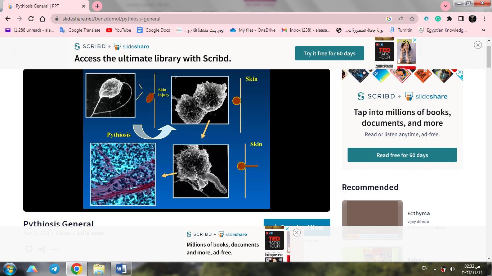Open Gmail Inbox (238) bookmark
This screenshot has width=492, height=276.
[x=306, y=30]
